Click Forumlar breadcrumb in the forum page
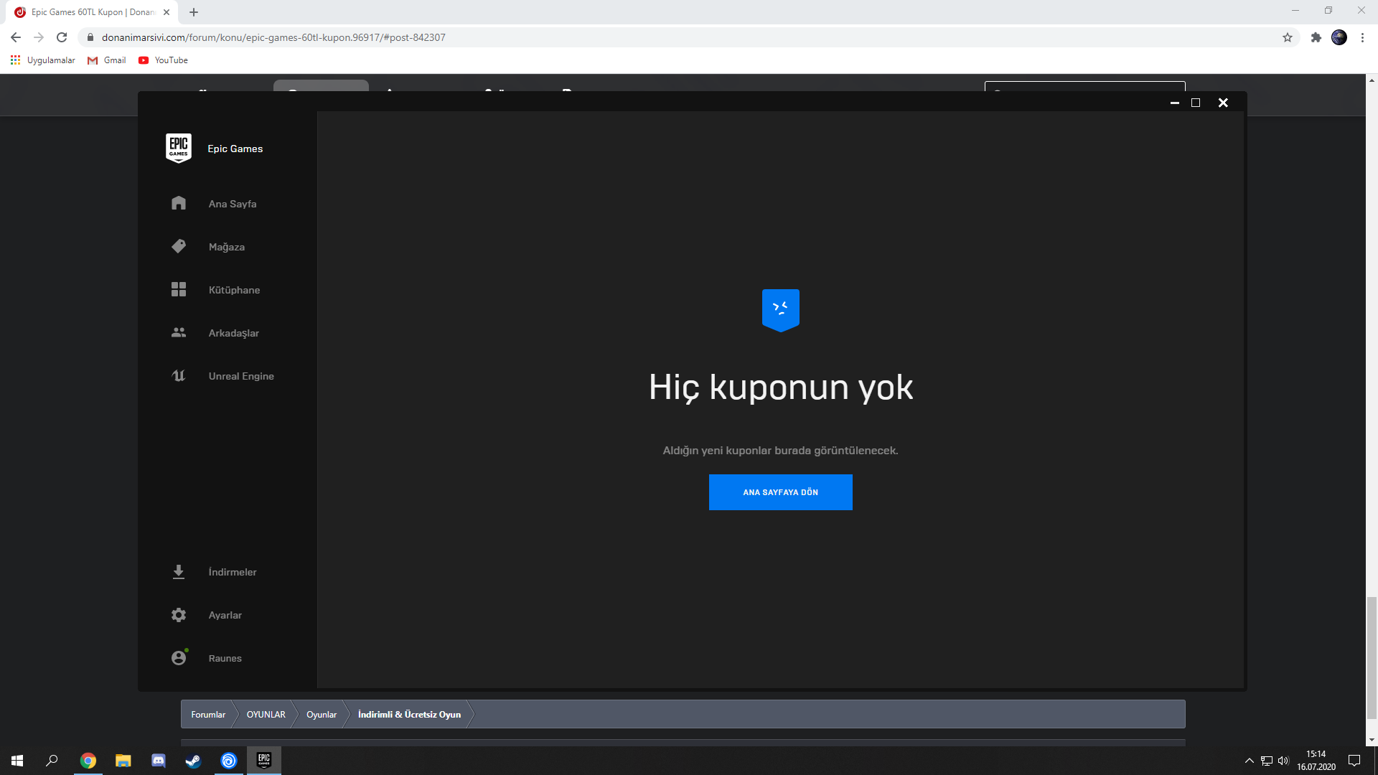This screenshot has height=775, width=1378. coord(208,715)
